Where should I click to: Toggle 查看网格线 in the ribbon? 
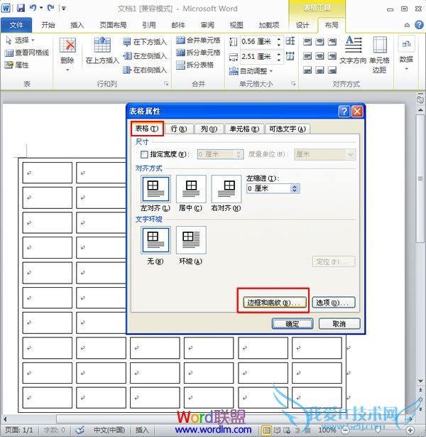(x=27, y=53)
